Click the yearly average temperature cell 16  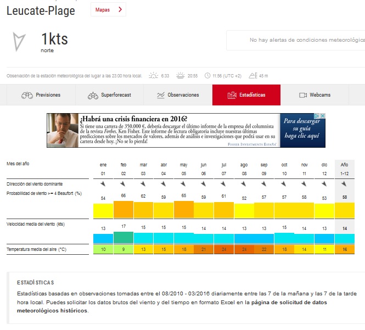tap(345, 249)
